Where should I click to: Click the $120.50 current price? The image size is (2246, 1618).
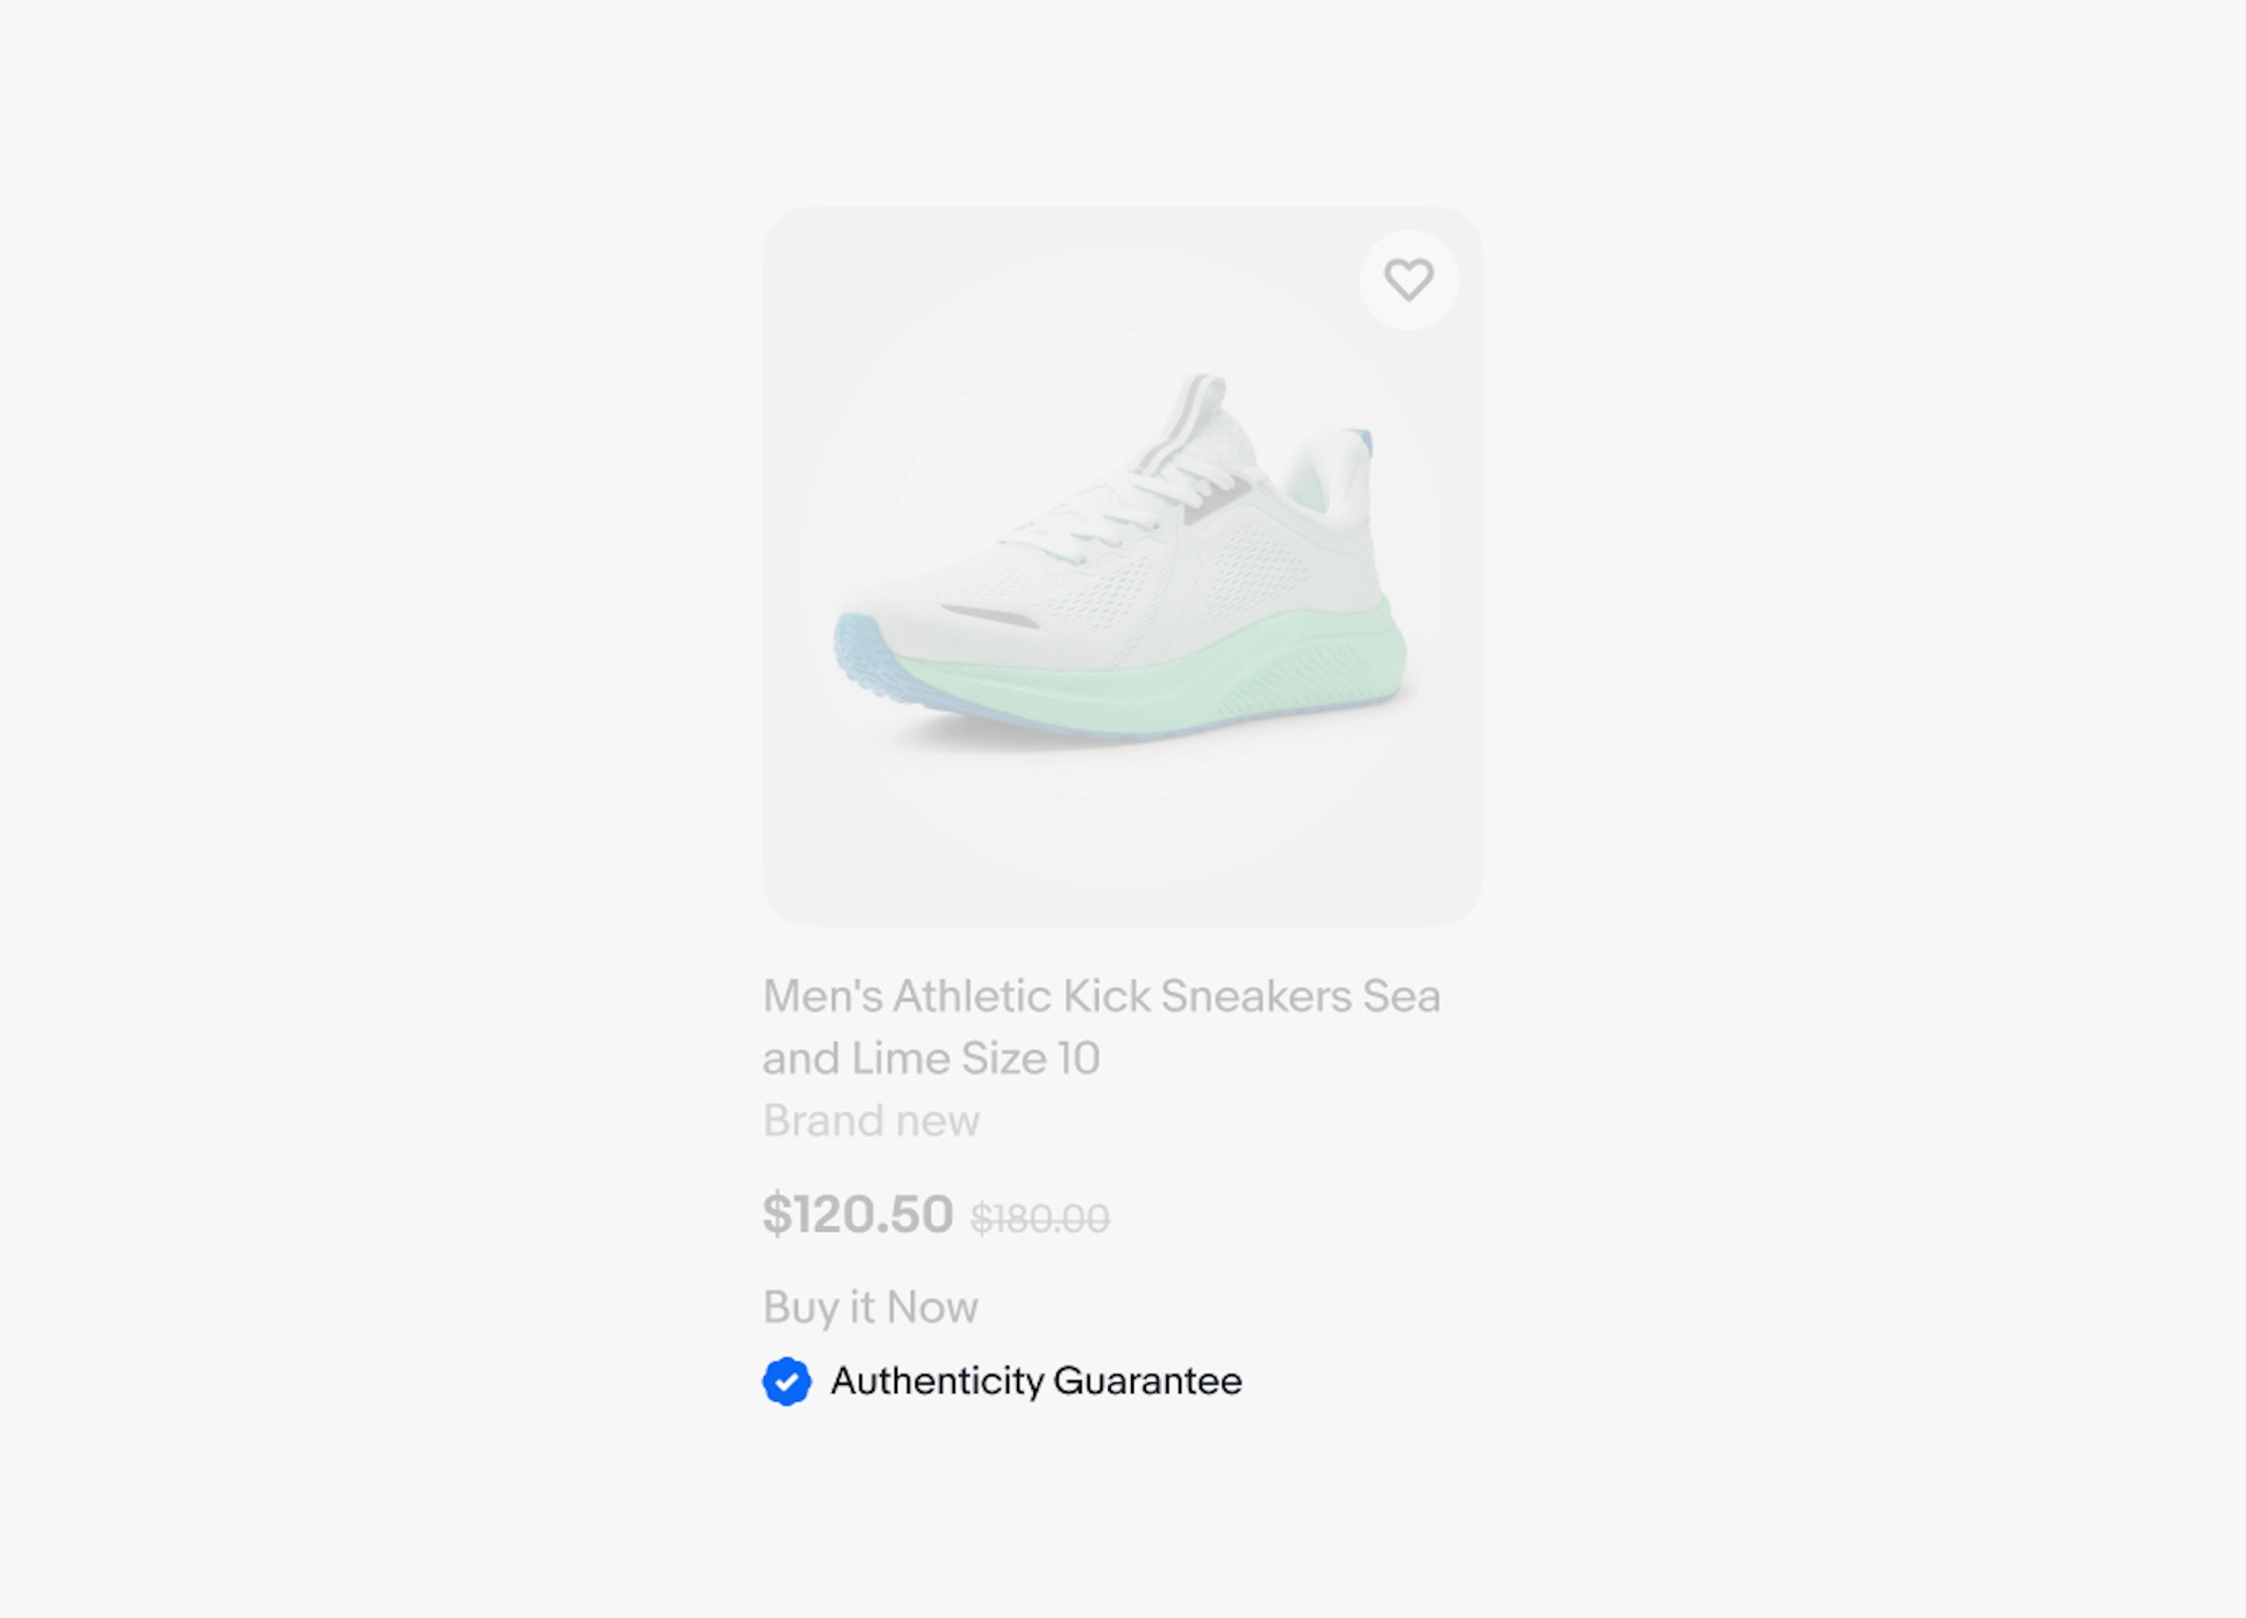tap(857, 1214)
